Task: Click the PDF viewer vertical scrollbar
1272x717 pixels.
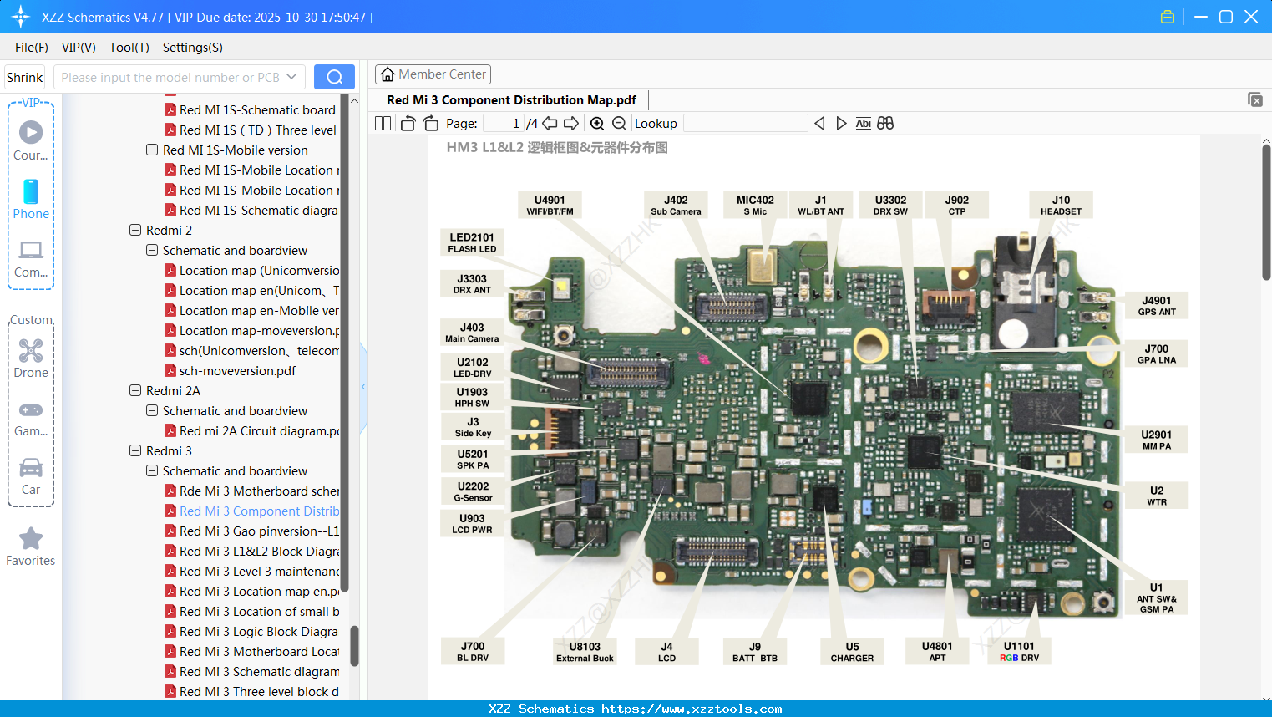Action: coord(1266,212)
